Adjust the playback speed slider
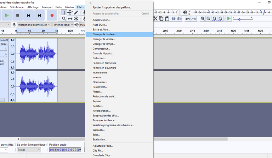272x158 pixels. pyautogui.click(x=239, y=19)
